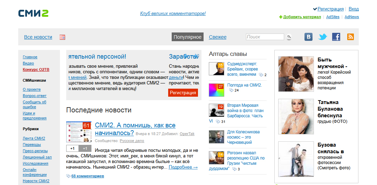Open Судмедэксперт: Брейвик article link
The height and width of the screenshot is (185, 377).
pyautogui.click(x=242, y=69)
